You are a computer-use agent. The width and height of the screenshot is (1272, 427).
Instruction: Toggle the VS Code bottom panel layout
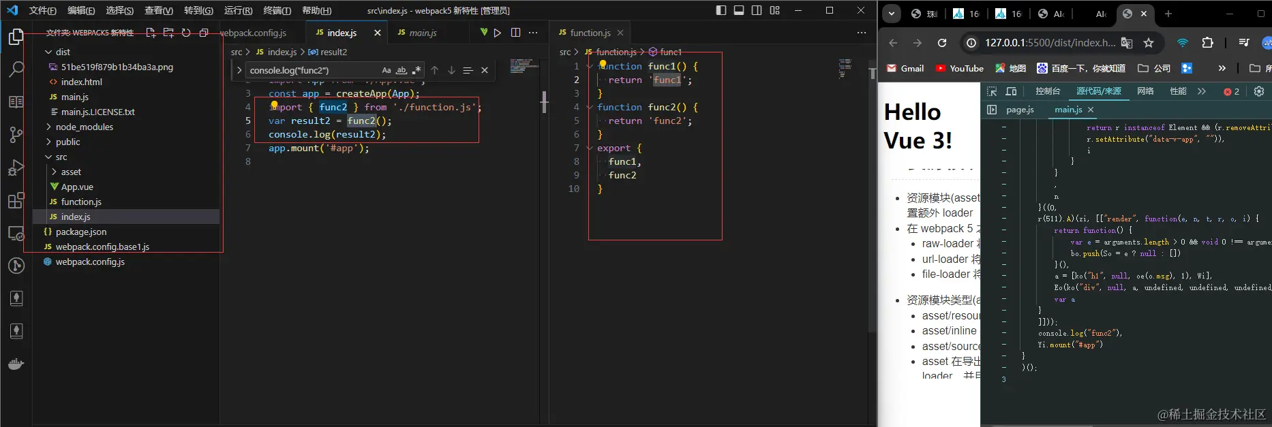[x=739, y=10]
